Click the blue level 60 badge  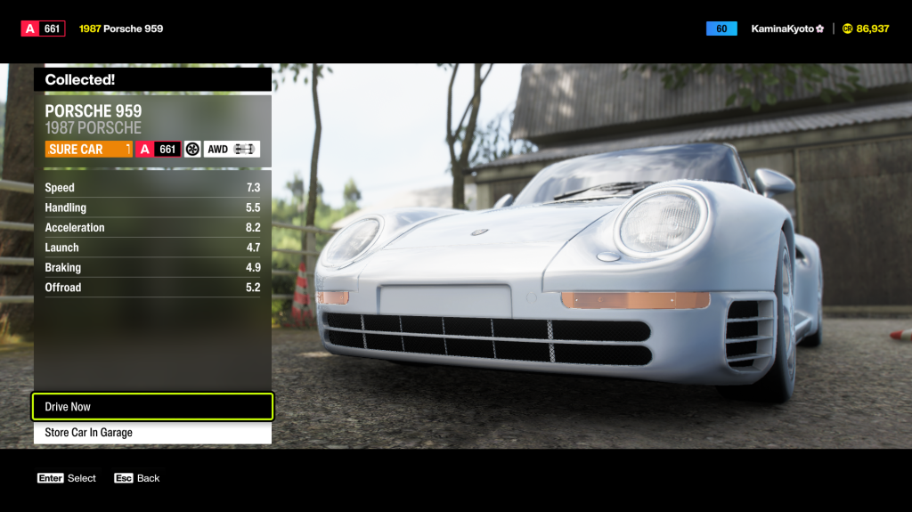721,28
